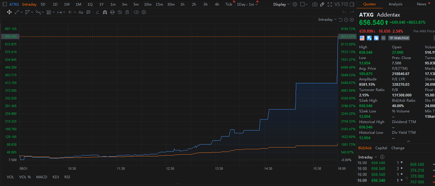Add a comment bubble note

88,12
